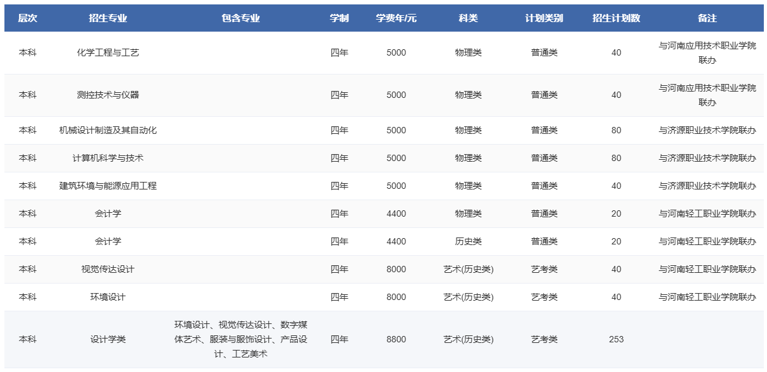Select the 机械设计制造及其自动化 major cell

coord(108,130)
